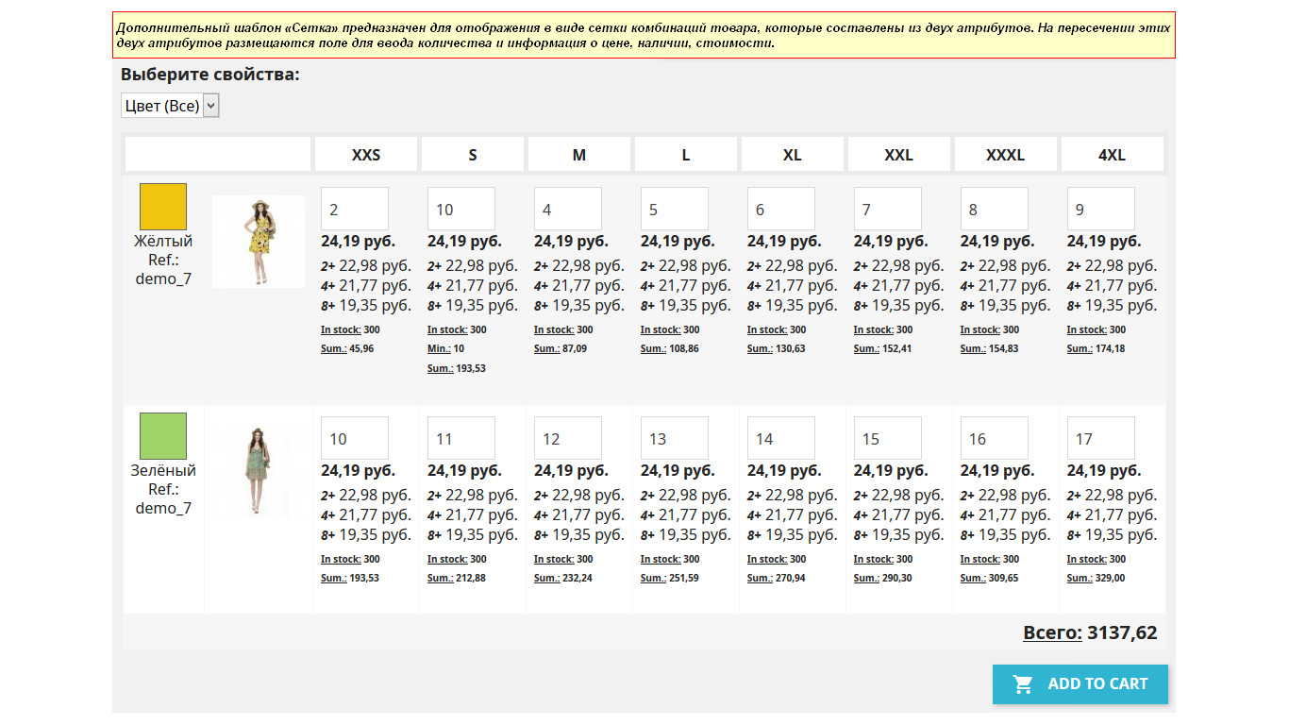Focus the green L quantity field
The image size is (1289, 725).
(x=675, y=438)
